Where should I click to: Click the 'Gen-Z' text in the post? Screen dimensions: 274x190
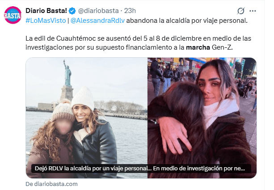tap(222, 47)
